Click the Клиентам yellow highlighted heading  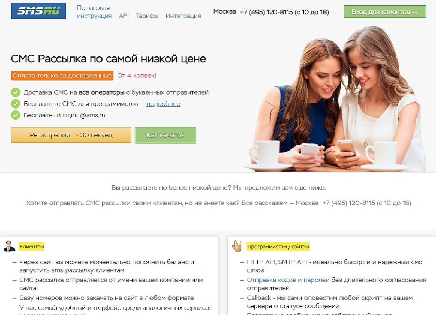32,247
